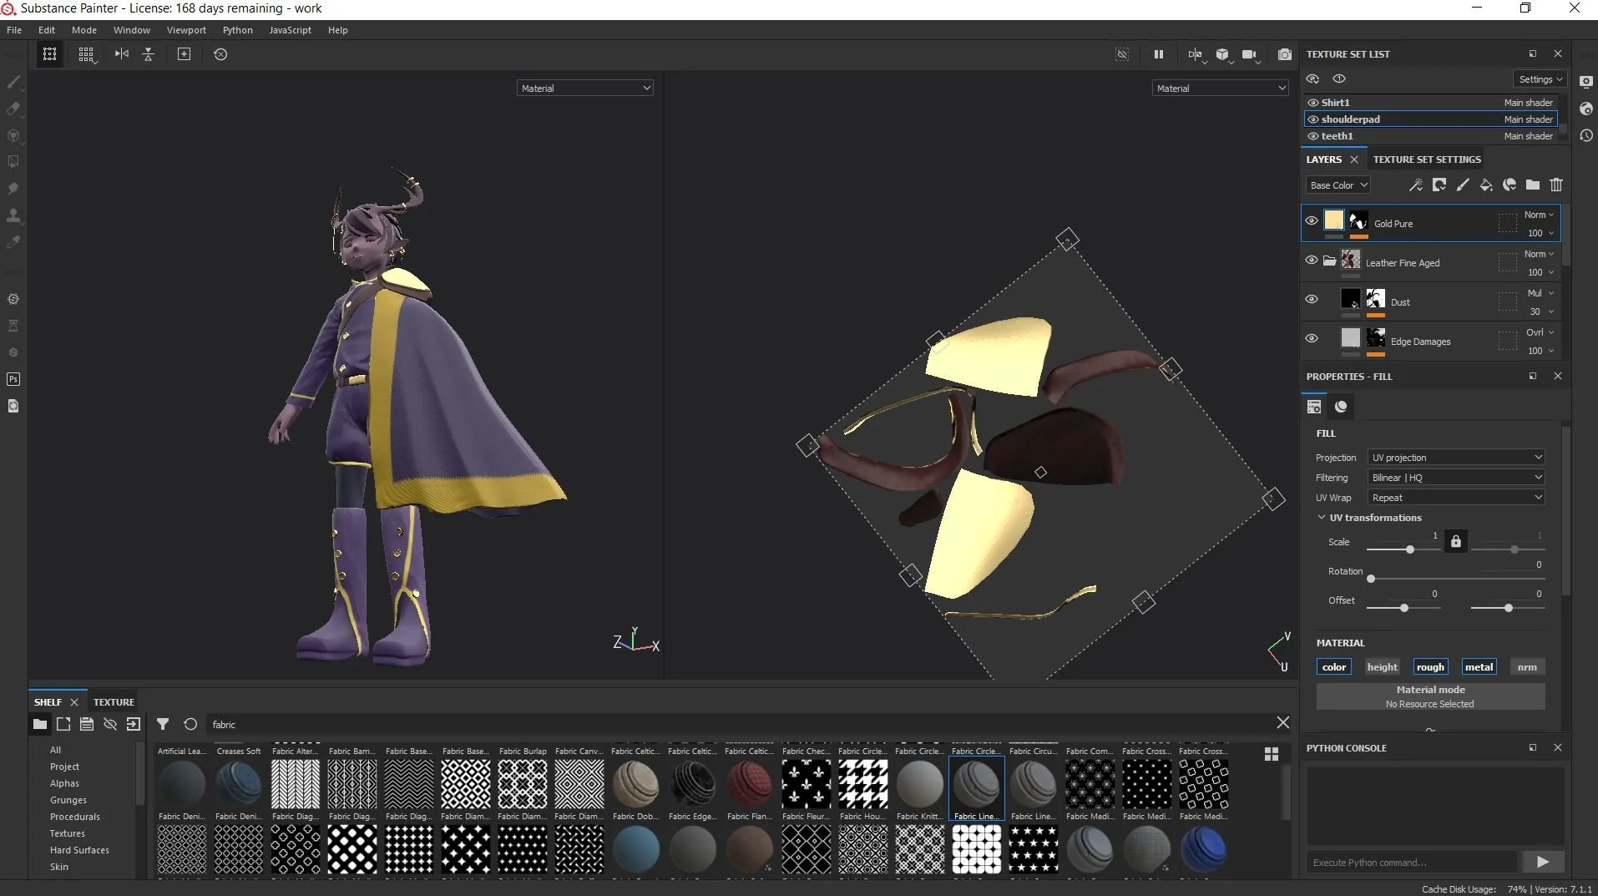This screenshot has height=896, width=1598.
Task: Add a new paint layer
Action: pos(1463,185)
